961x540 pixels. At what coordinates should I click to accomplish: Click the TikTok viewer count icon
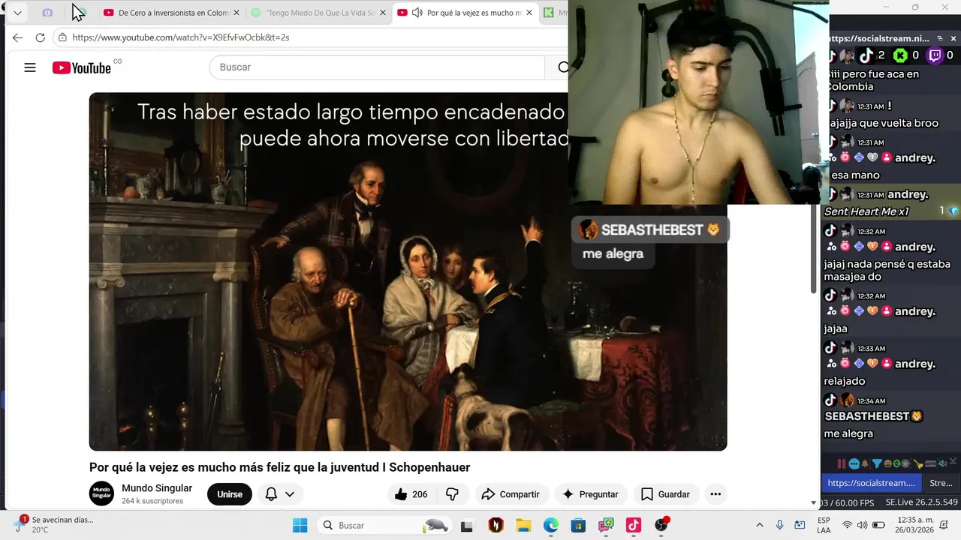866,55
